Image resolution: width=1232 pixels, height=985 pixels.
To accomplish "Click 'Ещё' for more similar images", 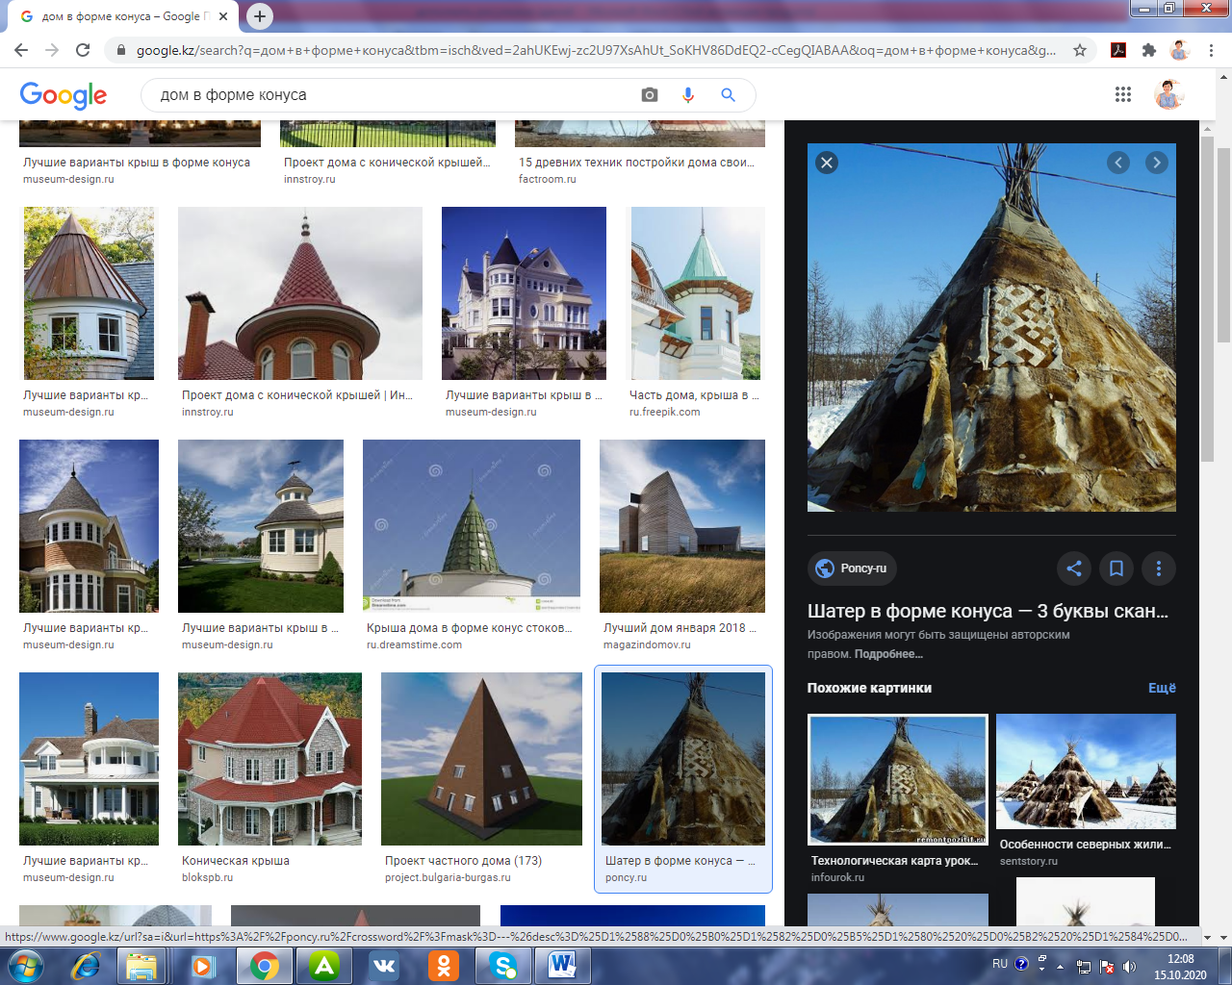I will 1162,688.
